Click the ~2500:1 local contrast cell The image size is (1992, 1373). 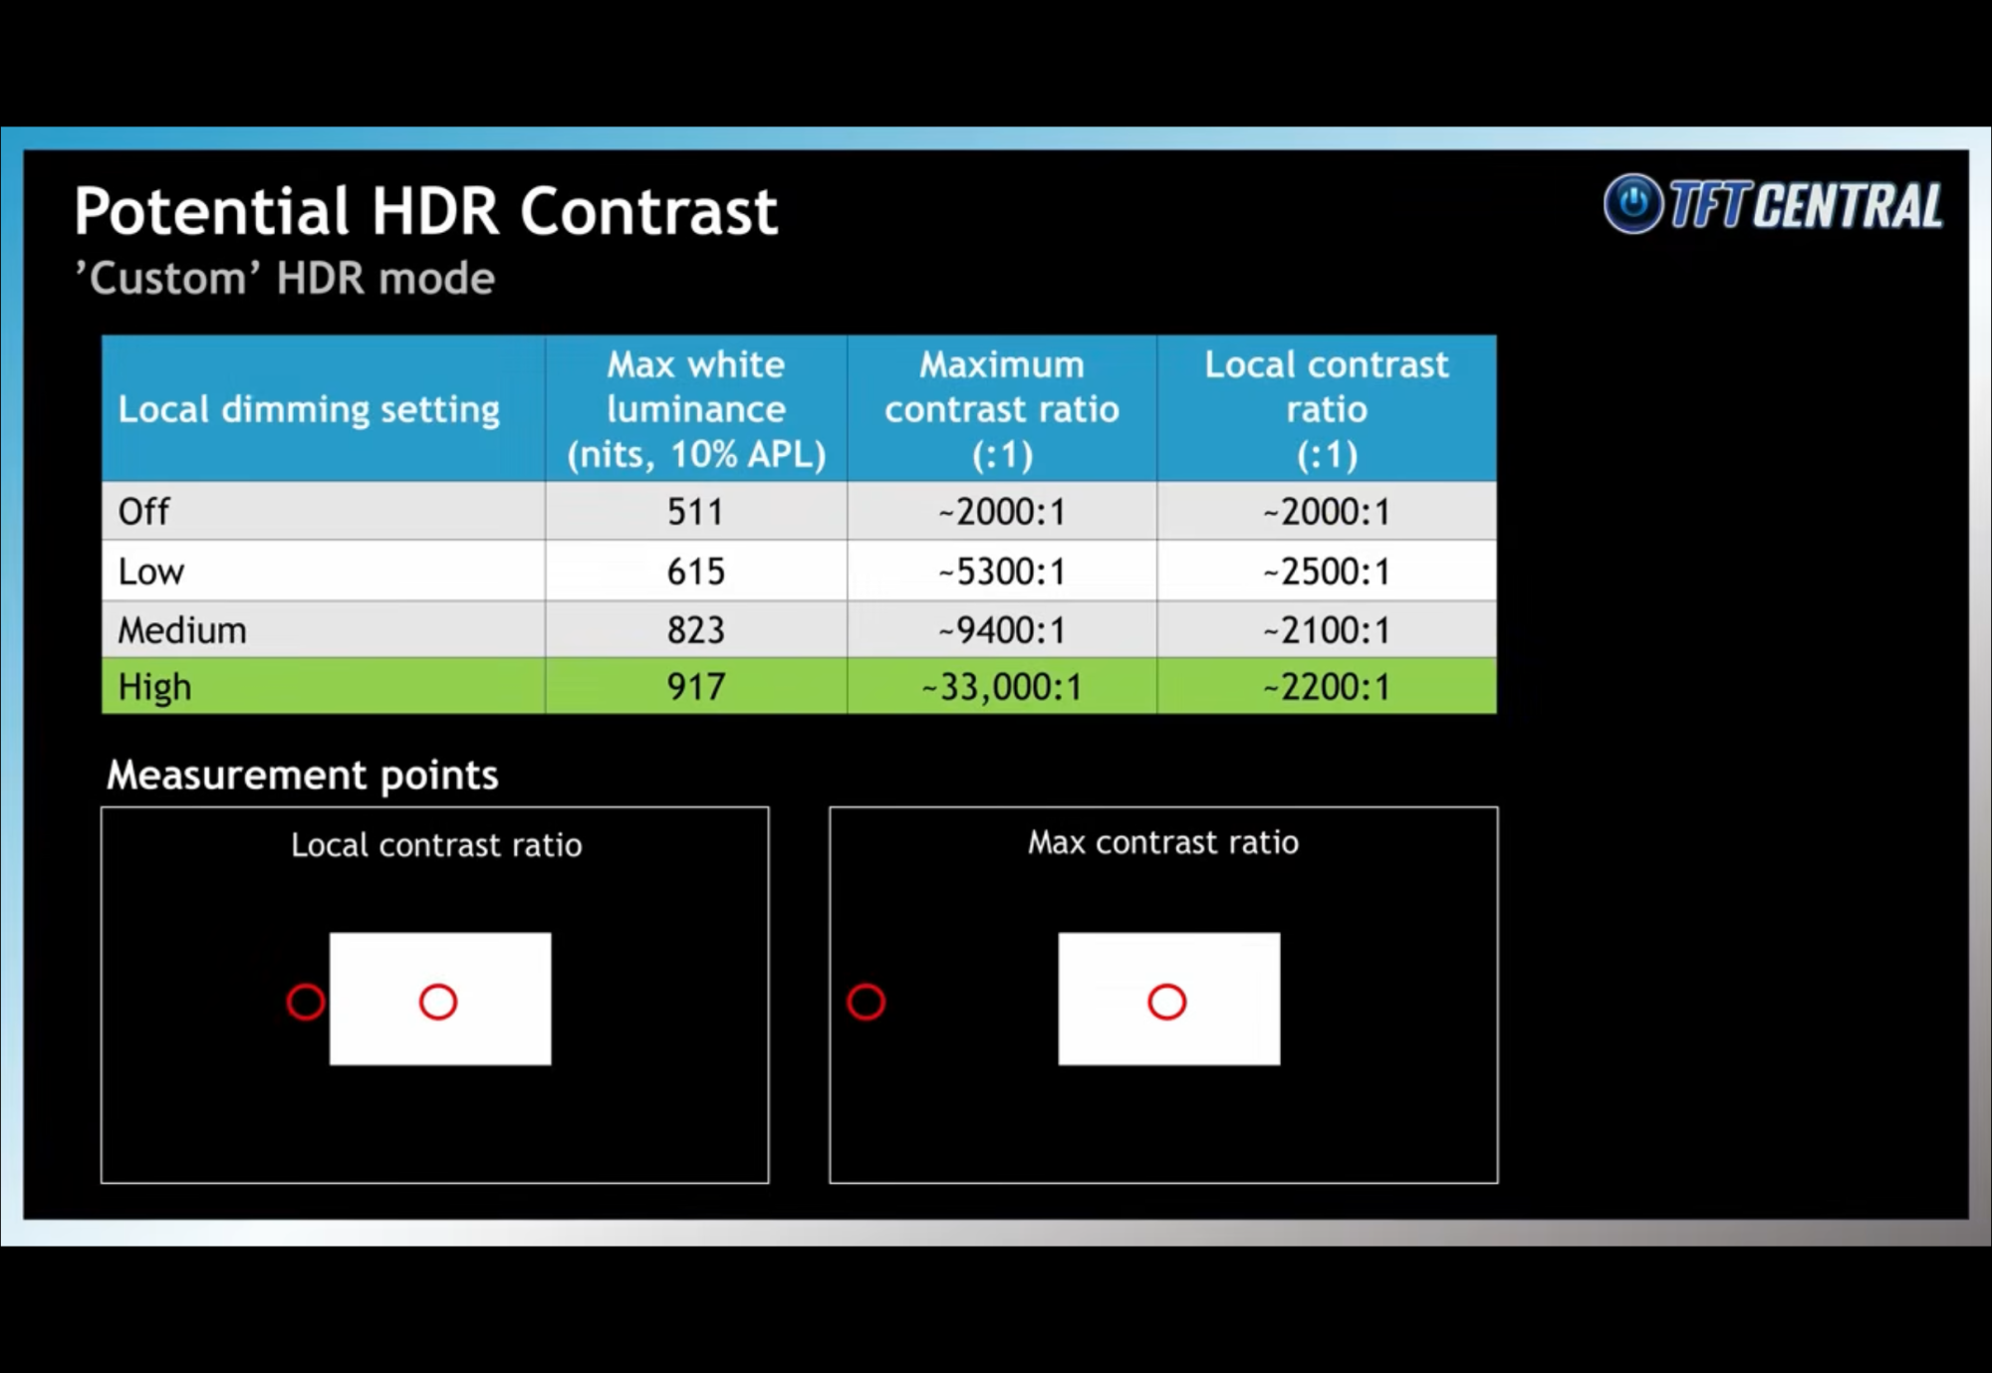click(1326, 572)
